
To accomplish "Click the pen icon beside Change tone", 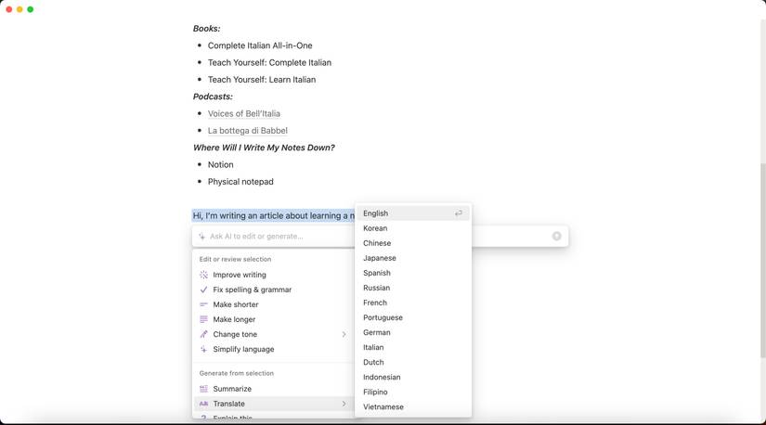I will pyautogui.click(x=203, y=334).
